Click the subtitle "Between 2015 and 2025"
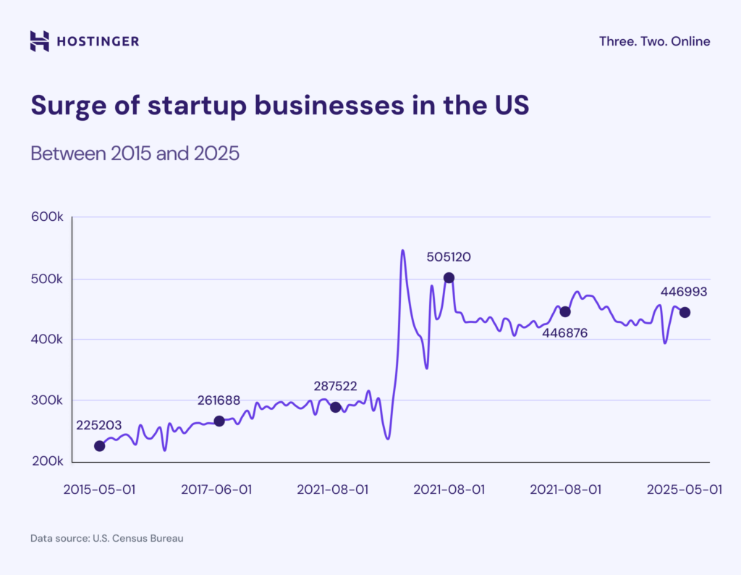741x575 pixels. (x=135, y=154)
